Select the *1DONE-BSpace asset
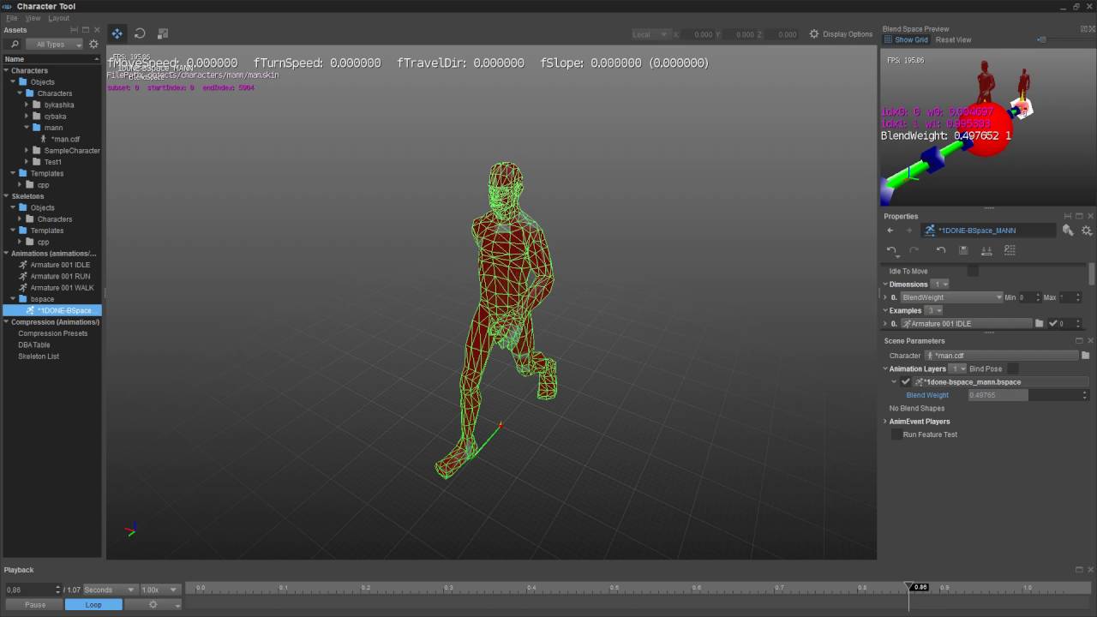 coord(52,310)
